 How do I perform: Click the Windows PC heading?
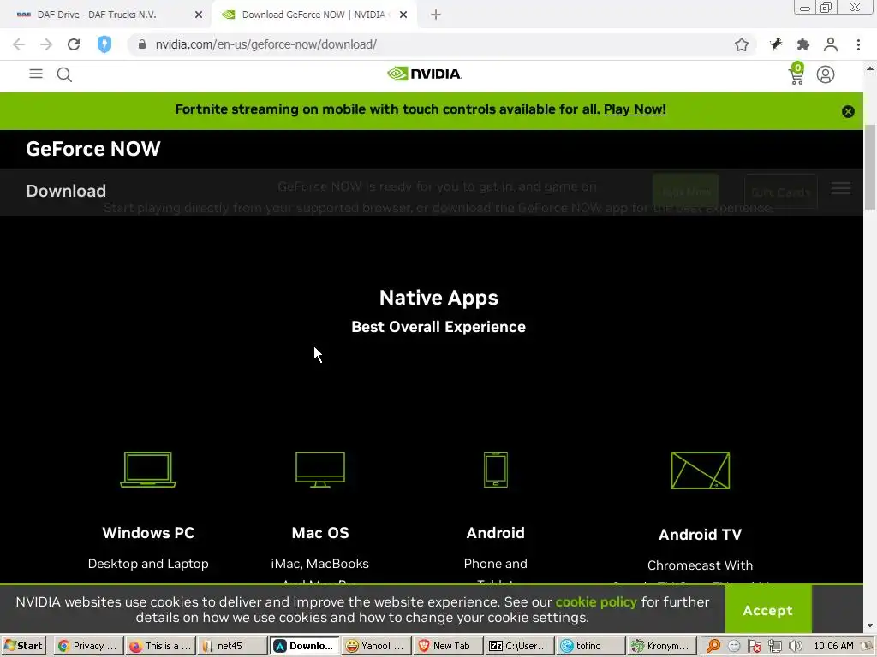click(x=148, y=532)
